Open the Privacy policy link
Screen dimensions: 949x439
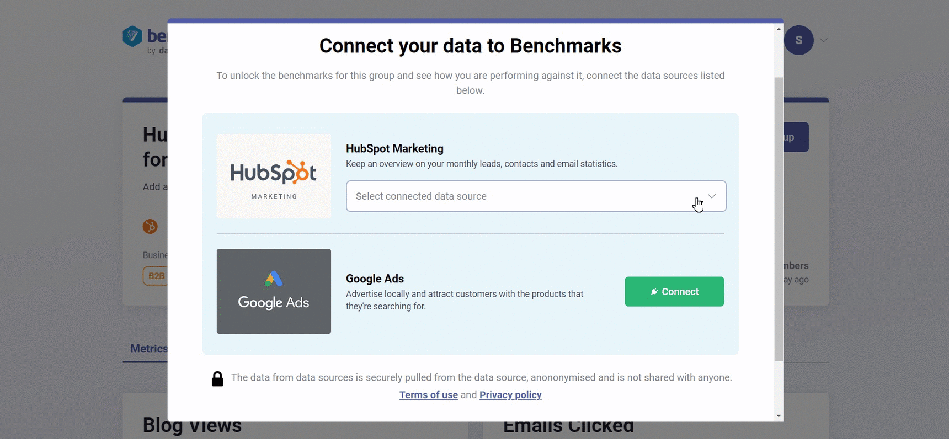(510, 395)
